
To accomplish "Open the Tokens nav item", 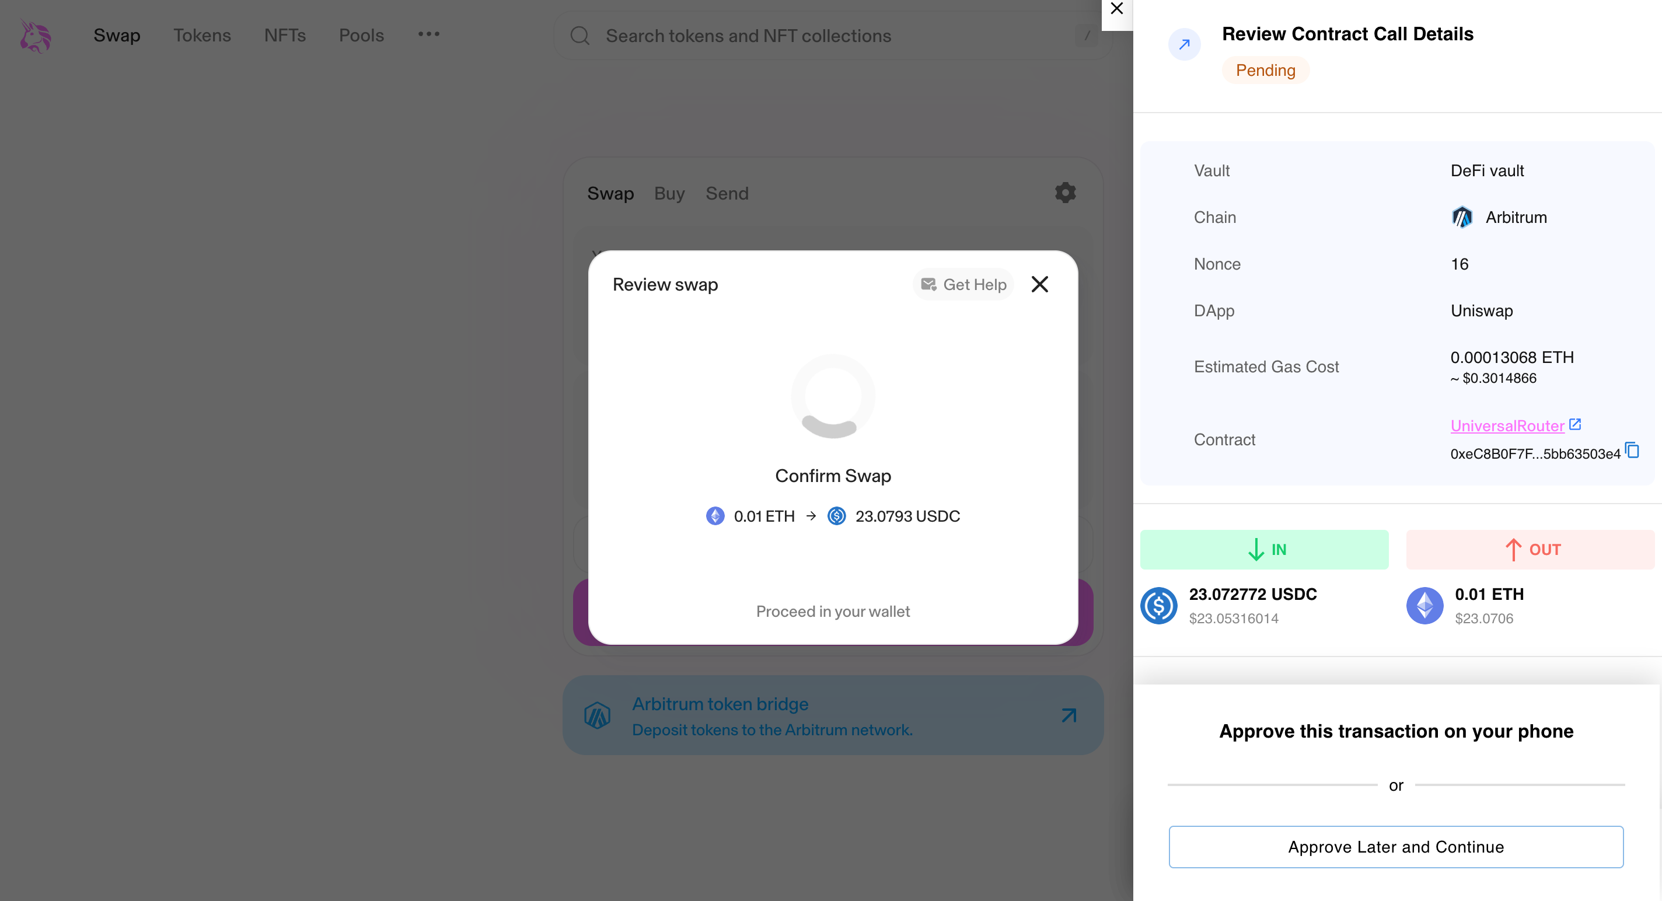I will click(202, 36).
